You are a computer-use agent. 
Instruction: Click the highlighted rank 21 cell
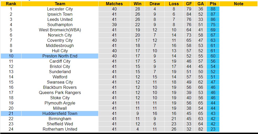(11, 113)
